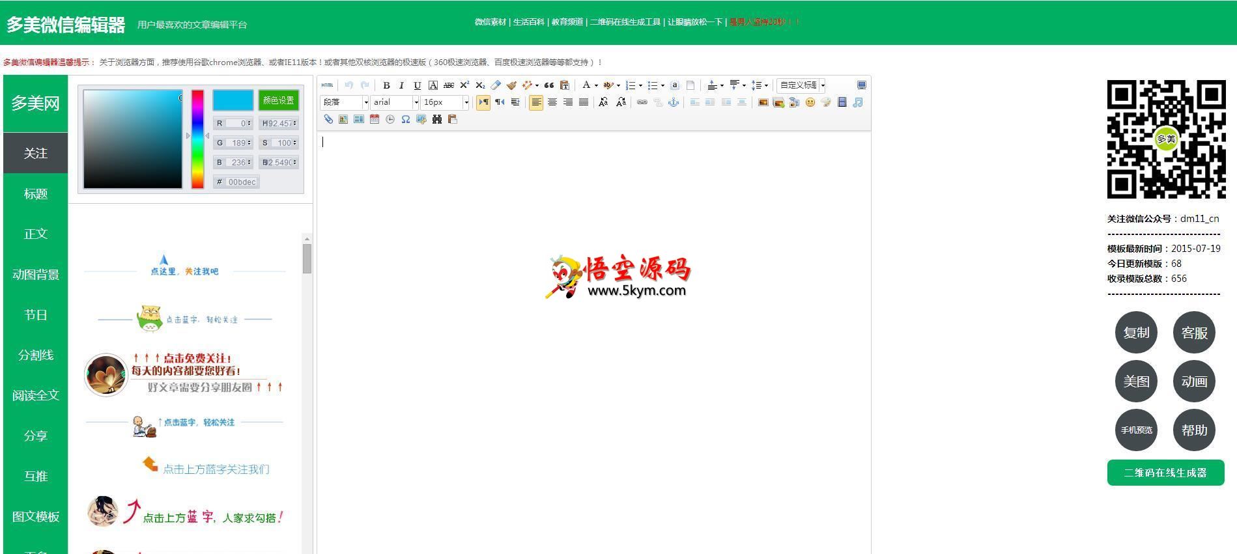Pick a shade in the saturation square
This screenshot has width=1237, height=554.
133,139
